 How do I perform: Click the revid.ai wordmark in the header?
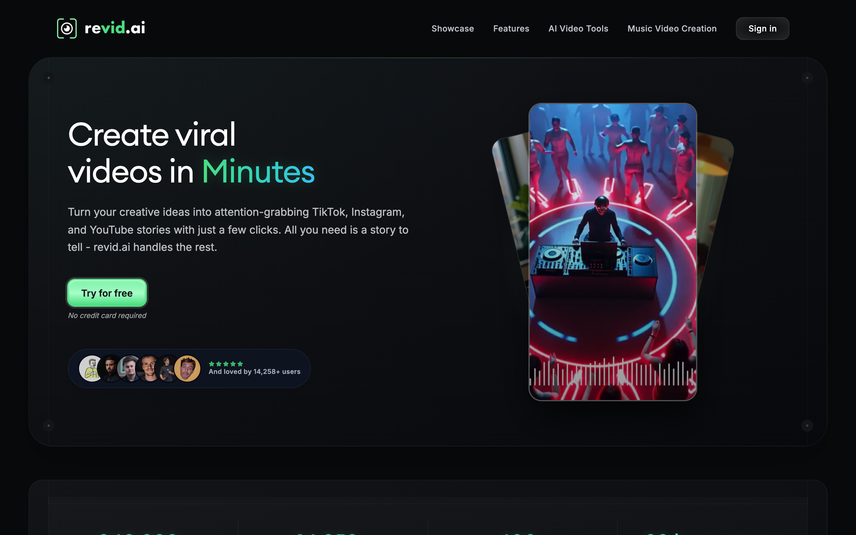pos(115,28)
